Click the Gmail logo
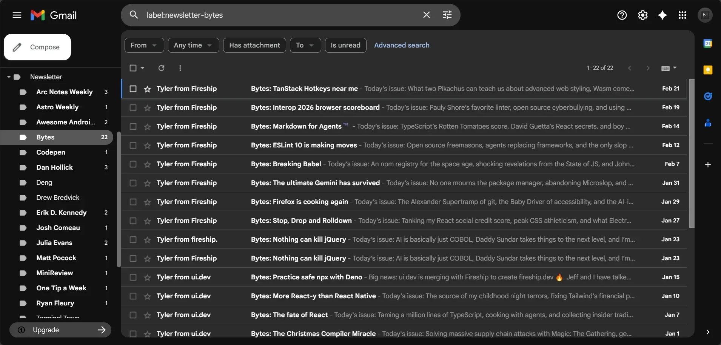Screen dimensions: 721x345 54,15
